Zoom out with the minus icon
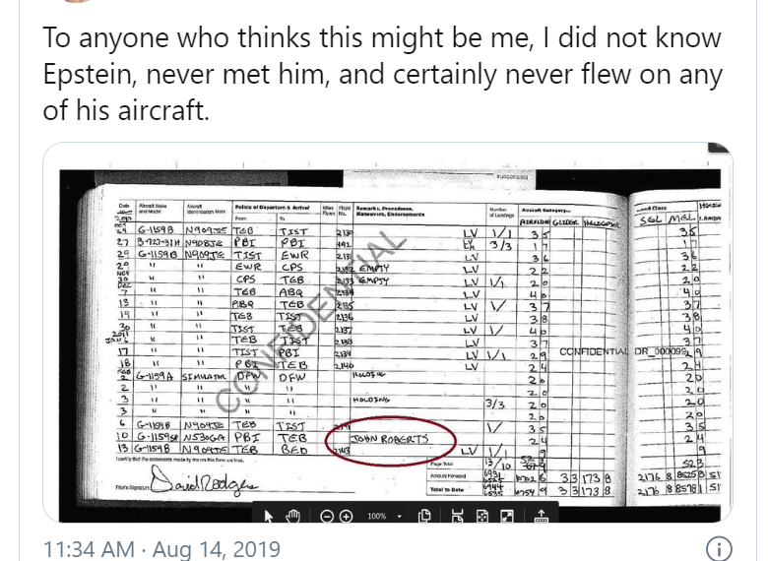This screenshot has height=561, width=768. (x=327, y=516)
